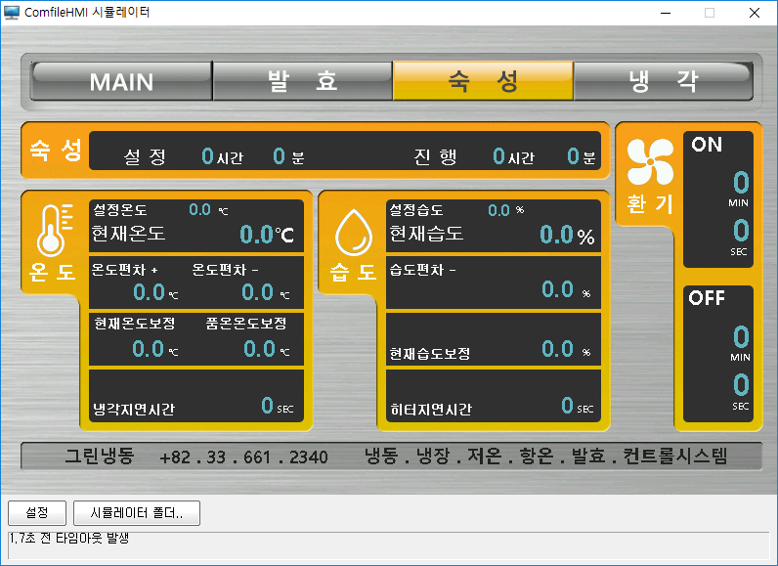The height and width of the screenshot is (566, 778).
Task: Adjust the 냉각지연시간 seconds value
Action: coord(267,406)
